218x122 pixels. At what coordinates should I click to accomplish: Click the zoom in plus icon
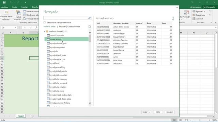[209, 120]
